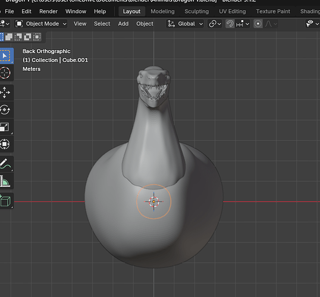This screenshot has width=320, height=297.
Task: Select the Add Cube tool
Action: coord(5,201)
